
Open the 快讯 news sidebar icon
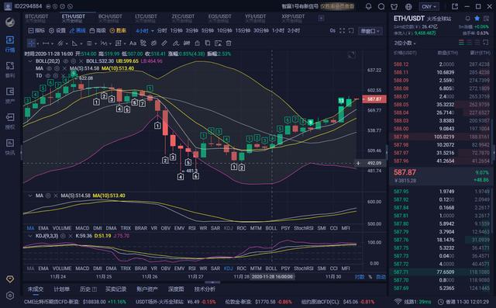[10, 147]
